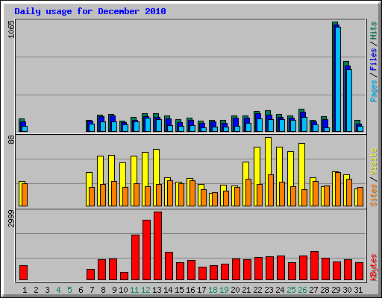Click the cyan 'Pages' legend label

(374, 91)
